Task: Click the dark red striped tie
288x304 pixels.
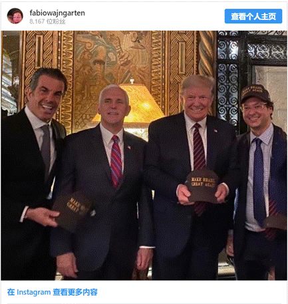Action: point(199,162)
